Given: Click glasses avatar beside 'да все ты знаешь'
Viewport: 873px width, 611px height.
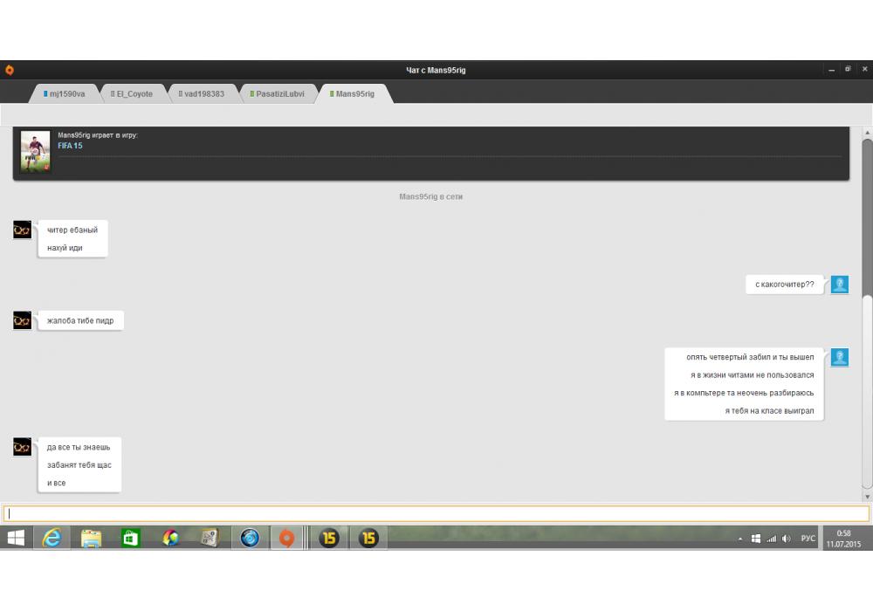Looking at the screenshot, I should point(23,447).
